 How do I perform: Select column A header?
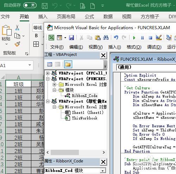[x=18, y=77]
